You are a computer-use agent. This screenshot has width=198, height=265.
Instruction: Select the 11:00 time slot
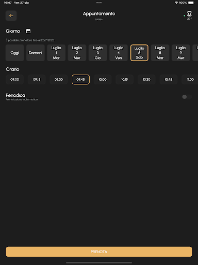tap(190, 79)
